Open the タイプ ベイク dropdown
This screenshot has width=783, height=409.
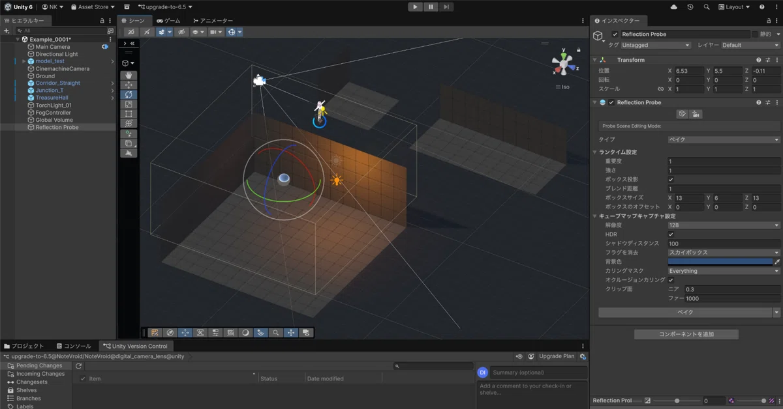pos(724,140)
